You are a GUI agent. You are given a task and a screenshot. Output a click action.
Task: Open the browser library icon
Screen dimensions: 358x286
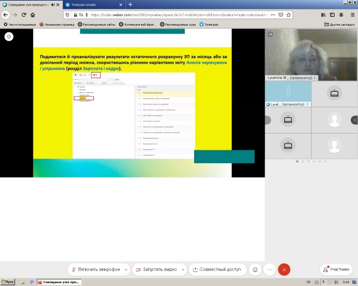point(323,15)
